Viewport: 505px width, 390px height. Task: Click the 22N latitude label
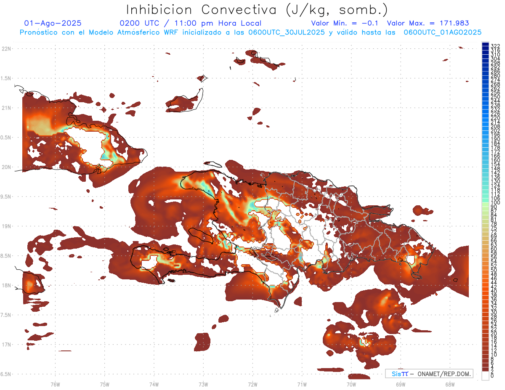coord(6,48)
